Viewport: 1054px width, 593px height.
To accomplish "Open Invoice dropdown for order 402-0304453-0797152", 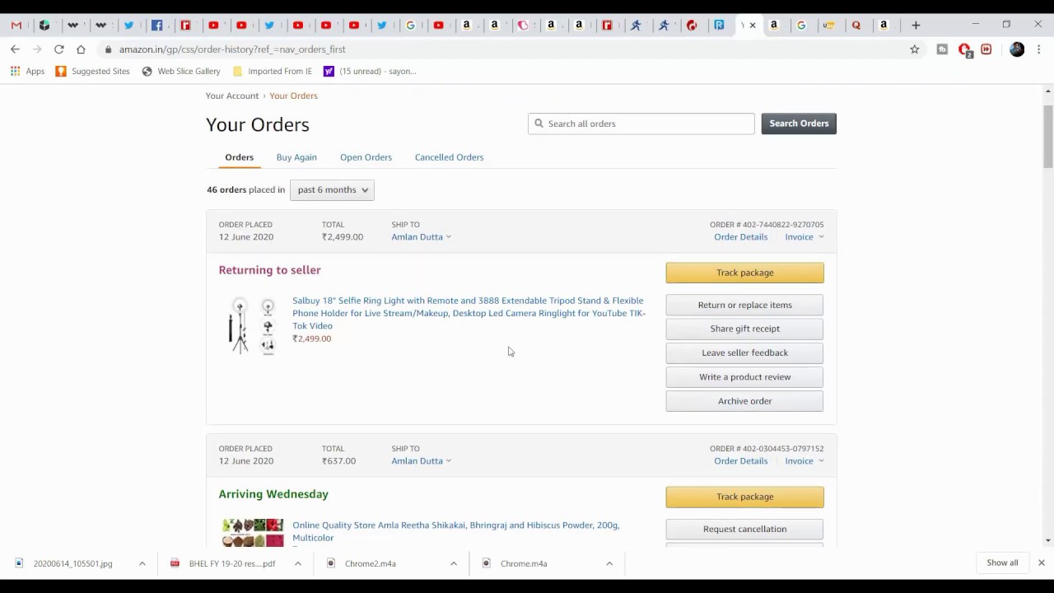I will 804,461.
